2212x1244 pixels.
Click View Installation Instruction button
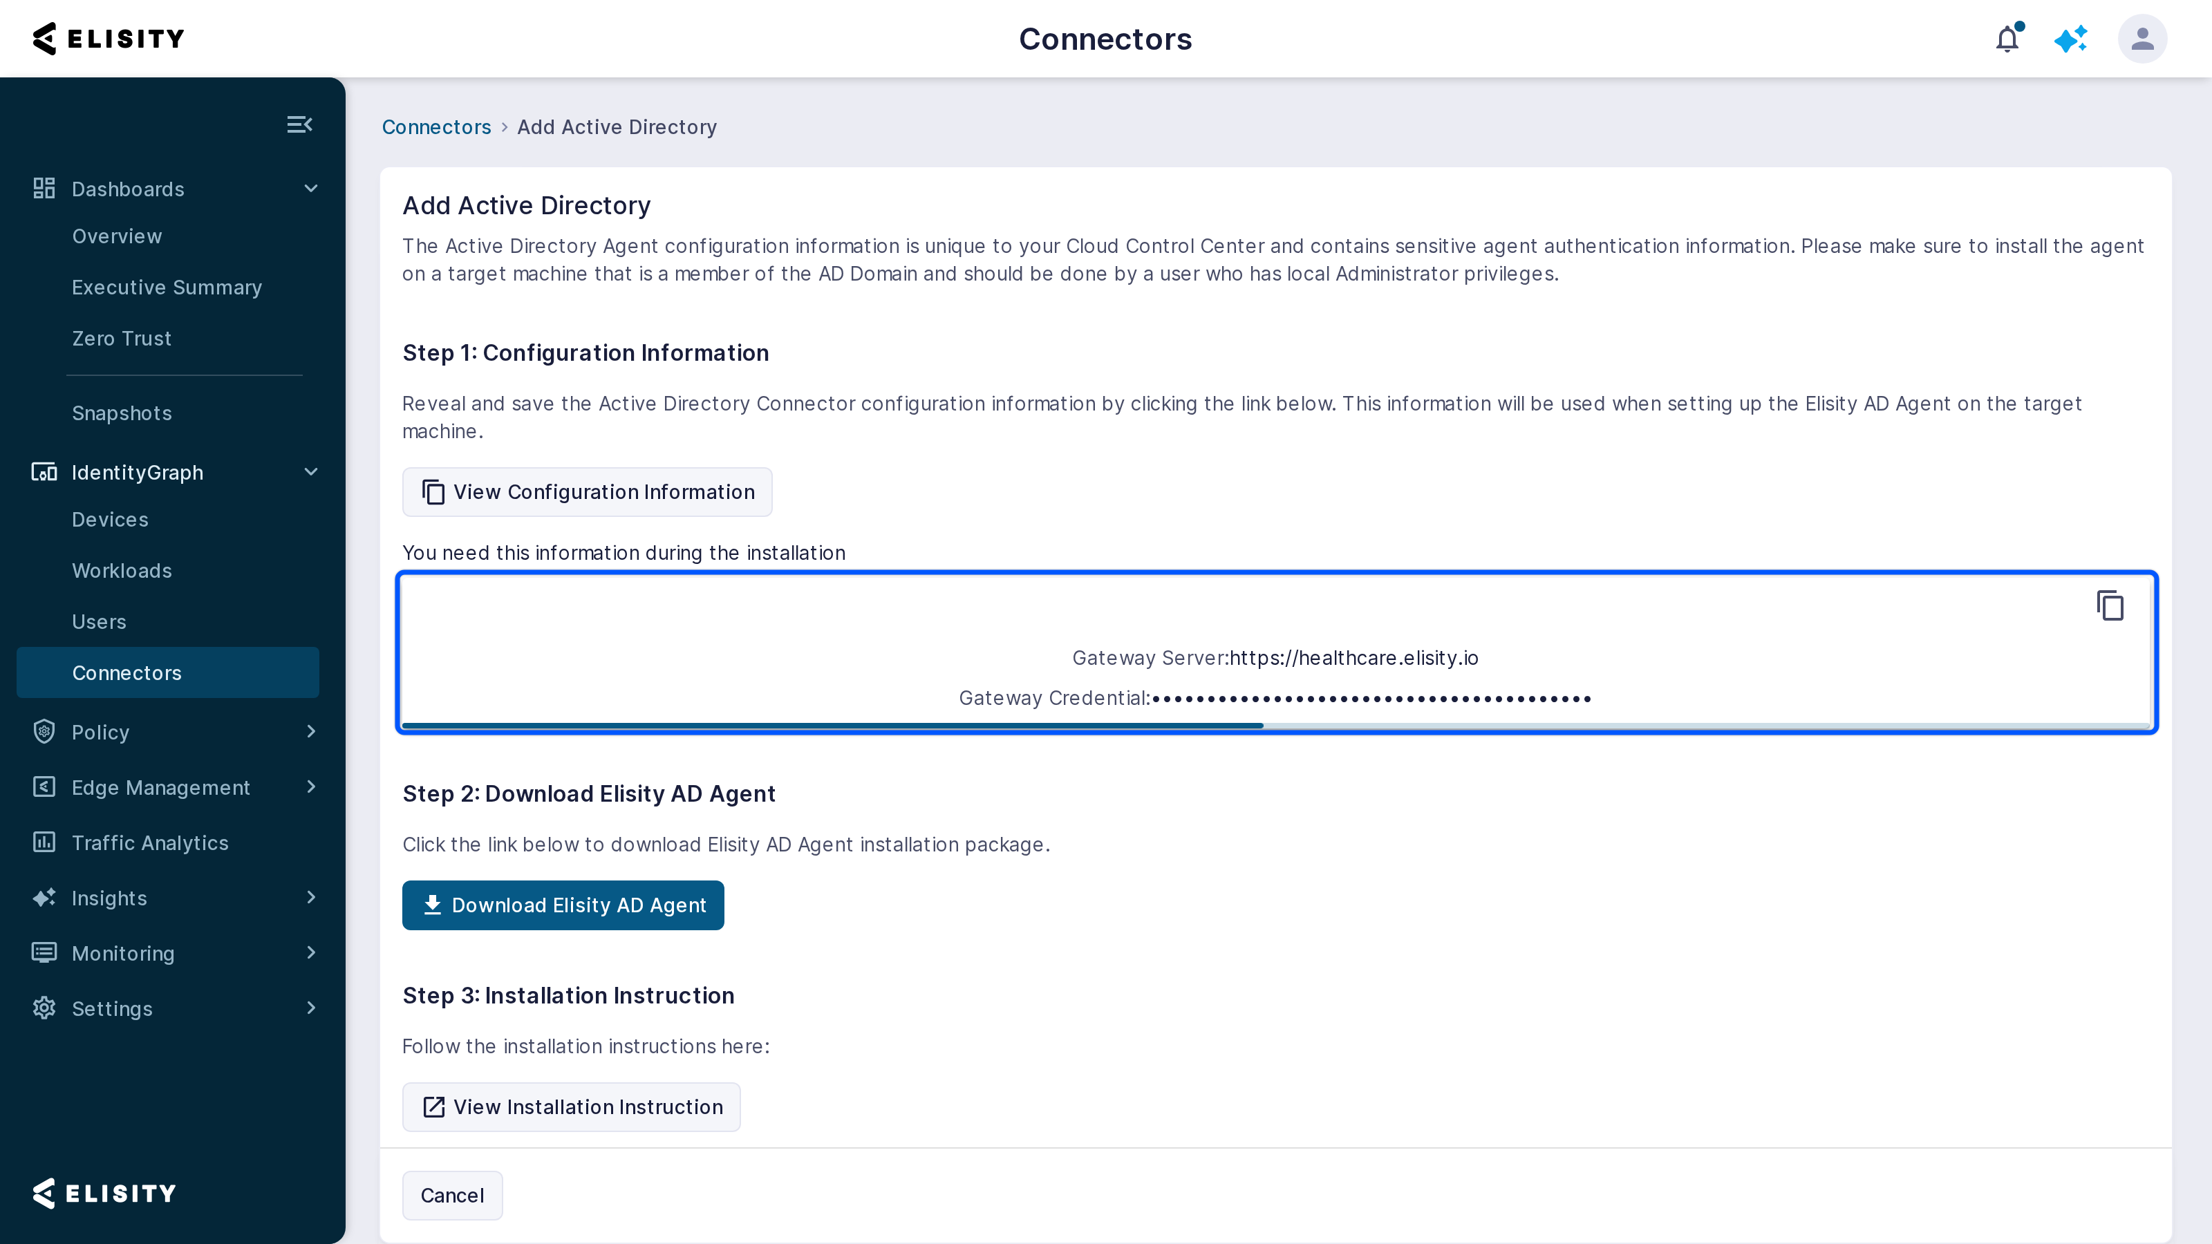[x=571, y=1106]
